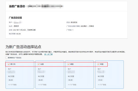Screen dimensions: 138x91
Task: Click the 德国 card's +1 个广告组 text
Action: [x=72, y=85]
